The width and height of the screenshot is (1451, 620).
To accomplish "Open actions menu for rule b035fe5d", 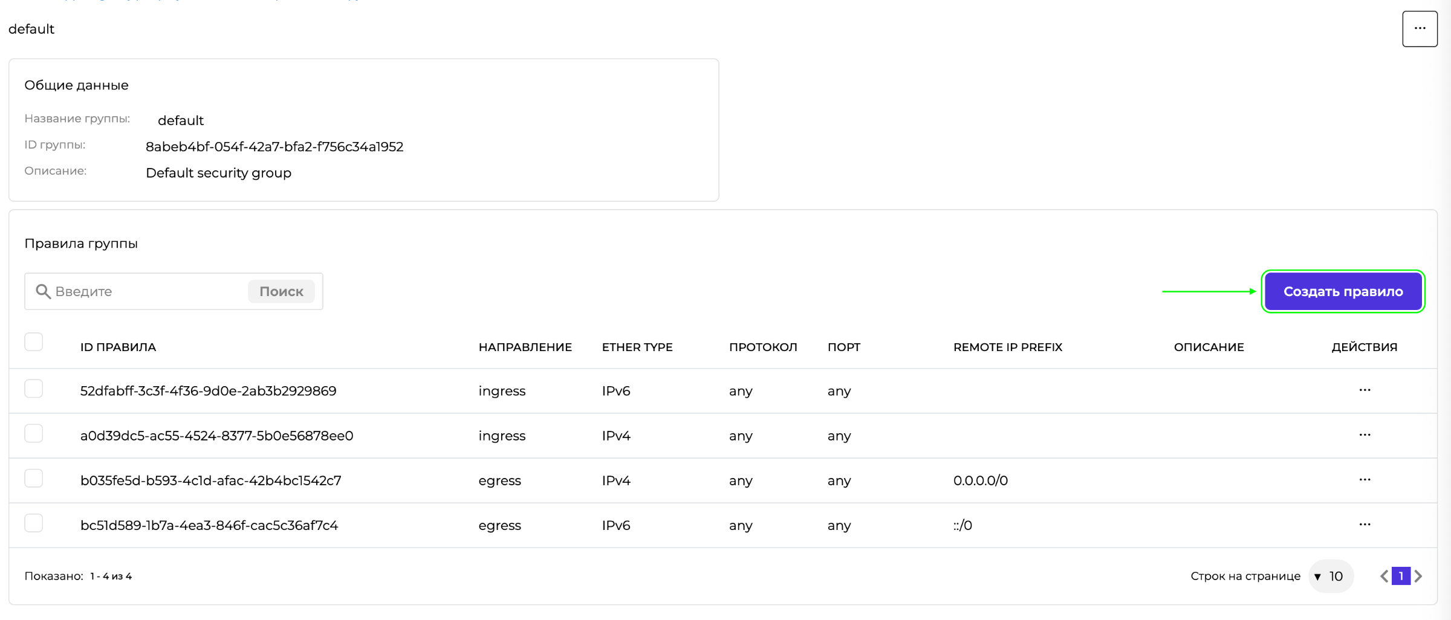I will [x=1365, y=480].
